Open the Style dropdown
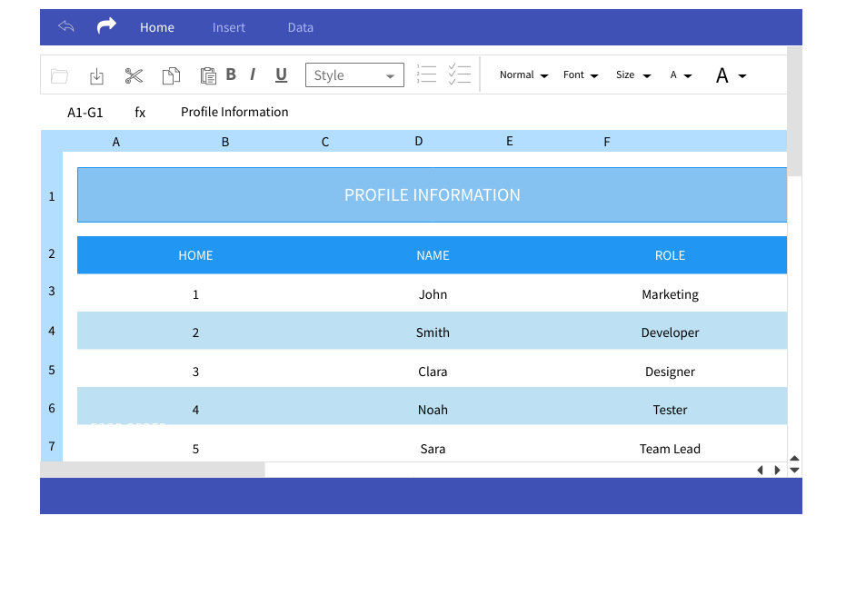This screenshot has height=605, width=866. [354, 74]
